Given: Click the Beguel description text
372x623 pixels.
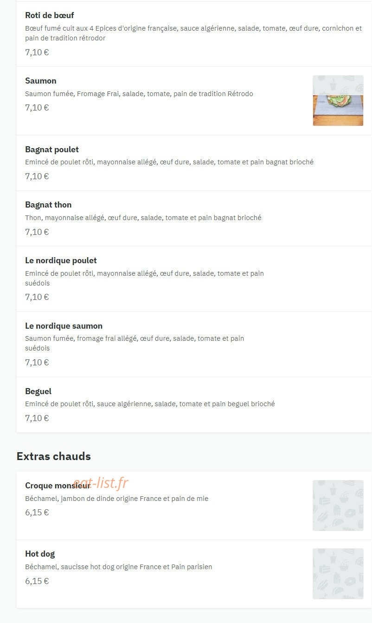Looking at the screenshot, I should pos(150,404).
